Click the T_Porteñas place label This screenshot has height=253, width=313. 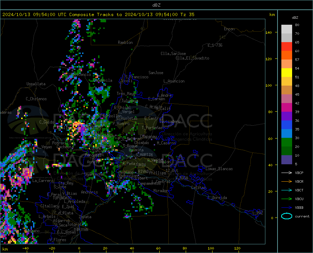click(x=152, y=128)
